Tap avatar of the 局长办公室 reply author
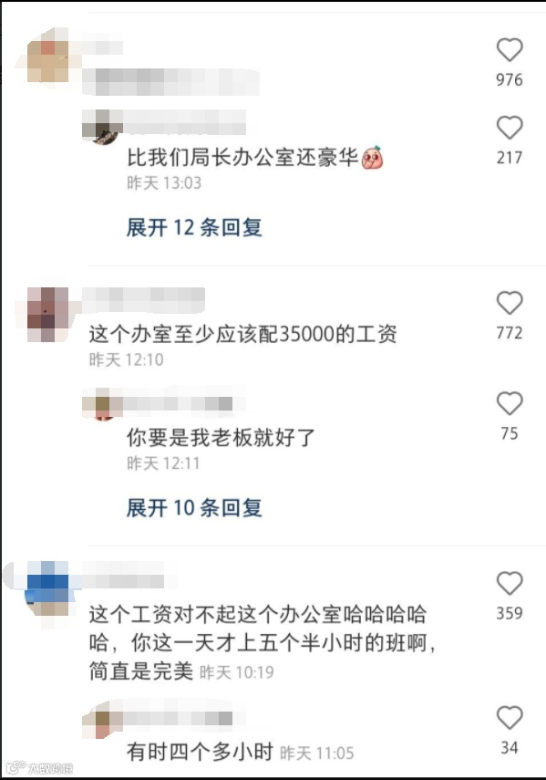The image size is (546, 780). click(102, 127)
